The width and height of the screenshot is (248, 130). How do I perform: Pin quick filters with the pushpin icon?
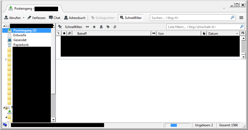coord(60,27)
